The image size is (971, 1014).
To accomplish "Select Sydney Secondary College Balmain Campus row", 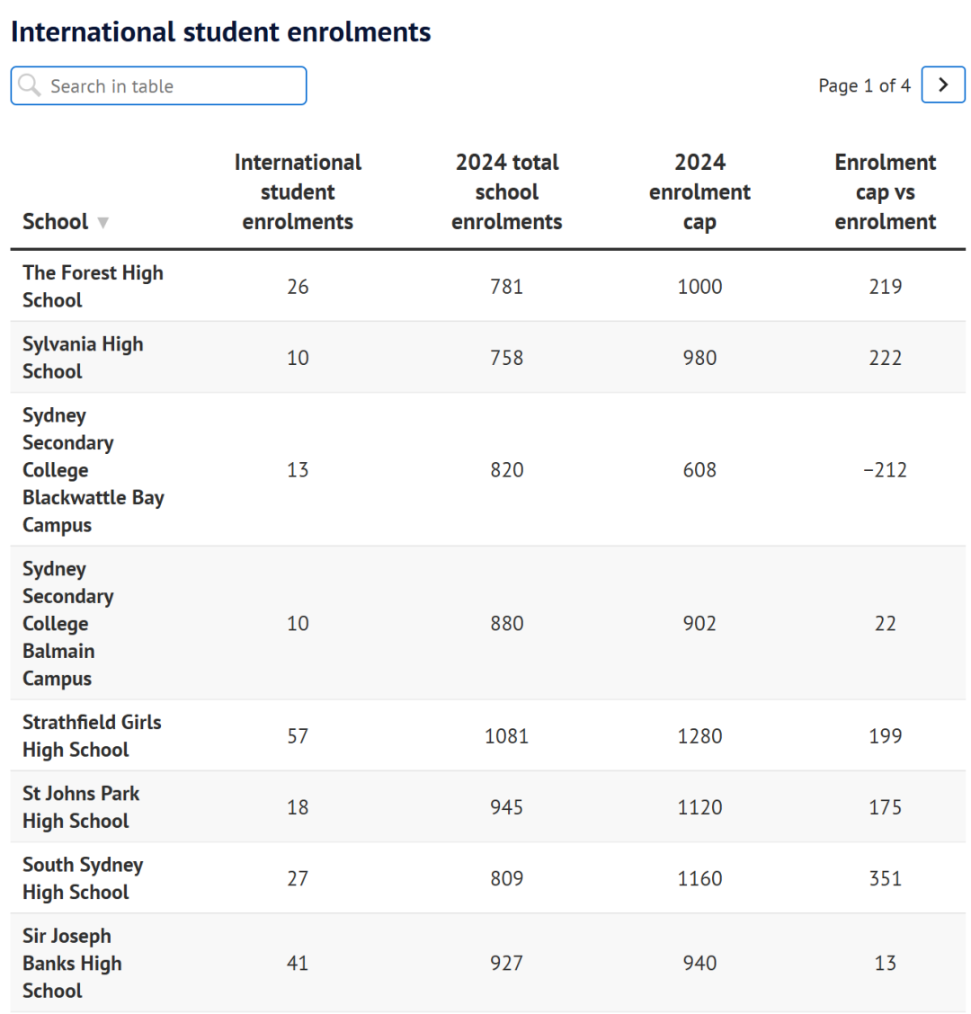I will (488, 623).
